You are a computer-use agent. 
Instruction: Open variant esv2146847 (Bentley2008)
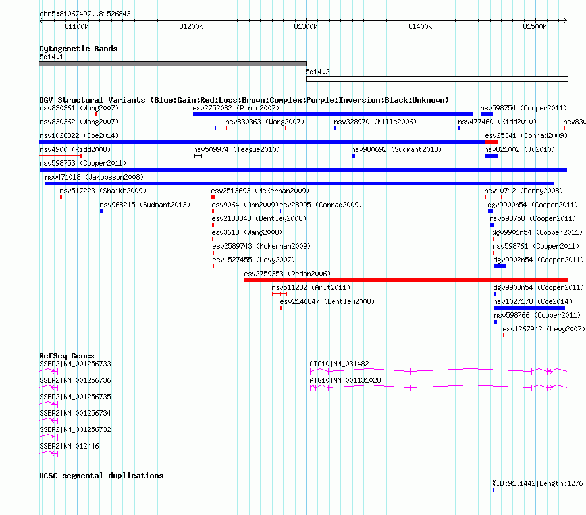pyautogui.click(x=327, y=301)
